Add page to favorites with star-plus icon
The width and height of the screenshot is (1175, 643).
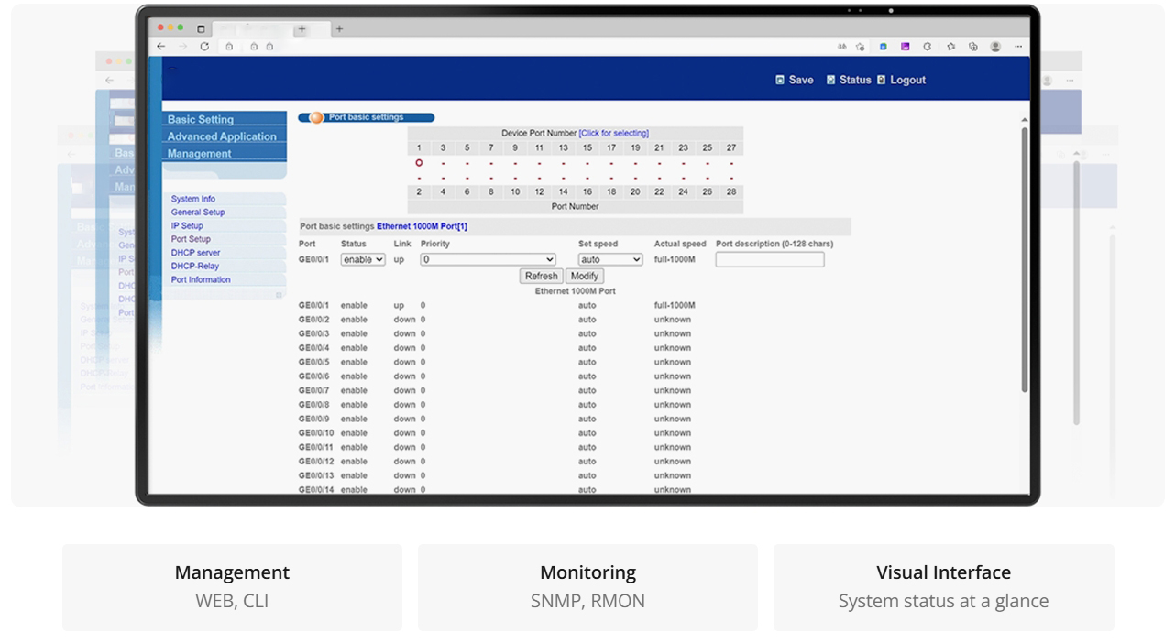point(861,46)
